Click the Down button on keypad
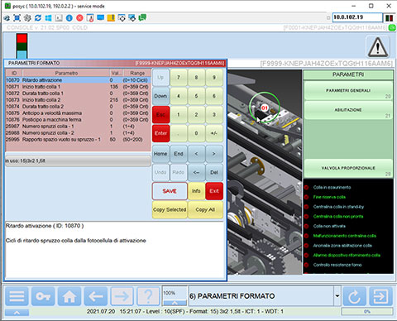The image size is (397, 321). pos(160,96)
